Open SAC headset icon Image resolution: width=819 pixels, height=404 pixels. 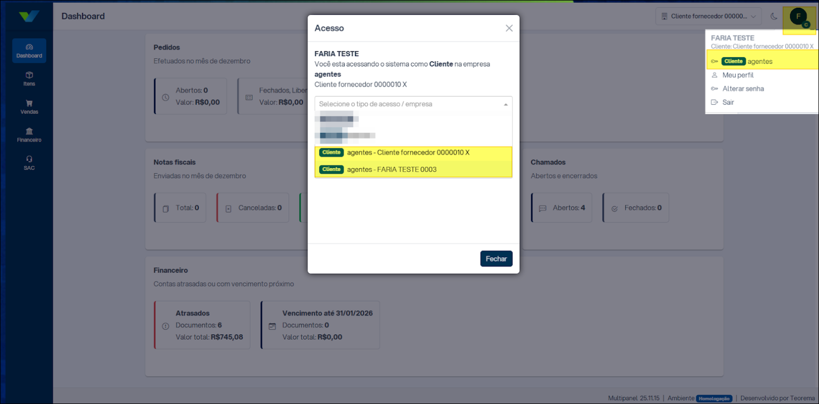click(29, 159)
